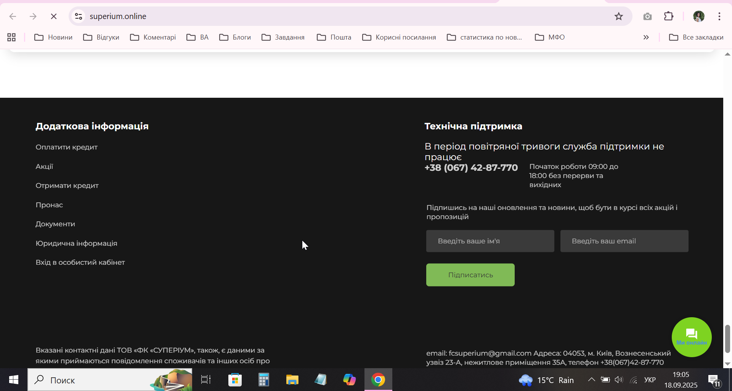Screen dimensions: 732x391
Task: Open the ВА bookmarks folder
Action: tap(197, 37)
